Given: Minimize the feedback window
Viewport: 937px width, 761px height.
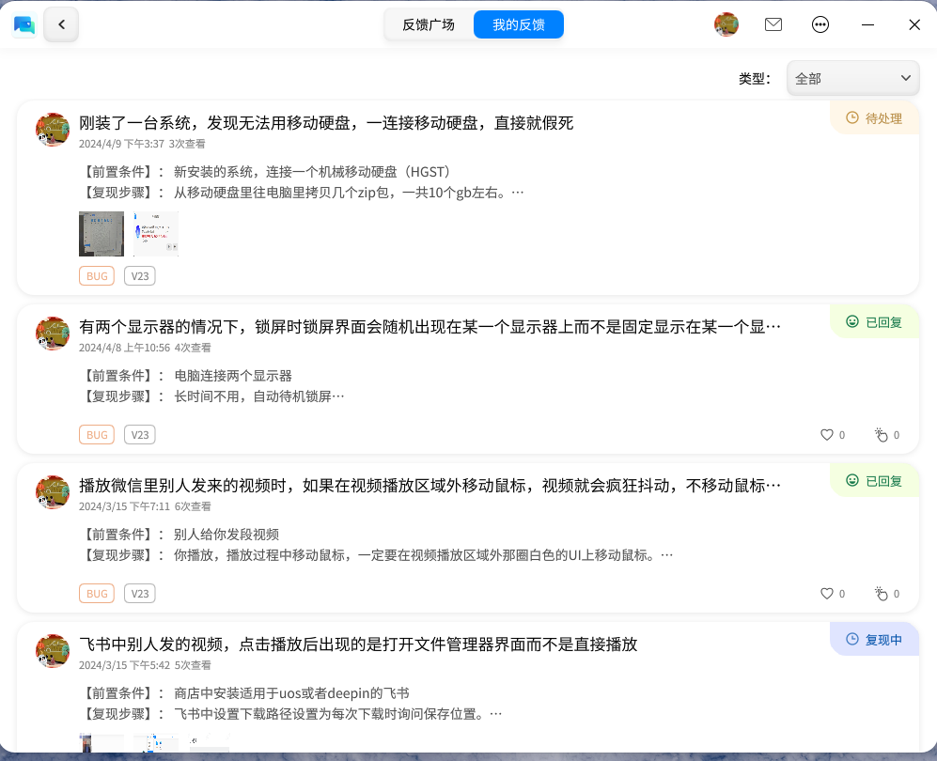Looking at the screenshot, I should (x=867, y=24).
